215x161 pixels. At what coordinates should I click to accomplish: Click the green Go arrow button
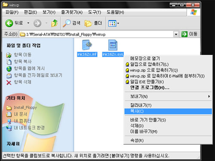pos(184,34)
